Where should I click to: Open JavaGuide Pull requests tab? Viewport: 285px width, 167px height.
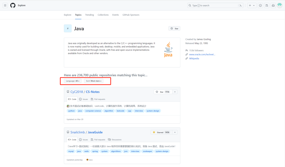coord(98,140)
